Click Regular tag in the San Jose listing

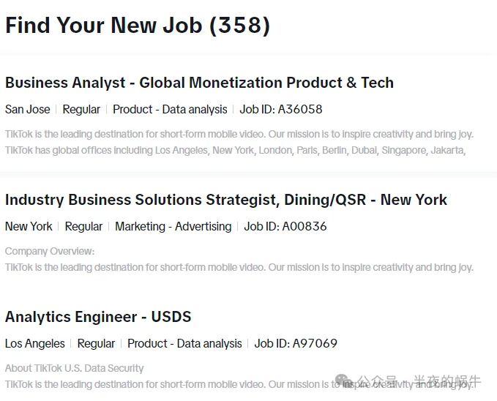point(81,109)
